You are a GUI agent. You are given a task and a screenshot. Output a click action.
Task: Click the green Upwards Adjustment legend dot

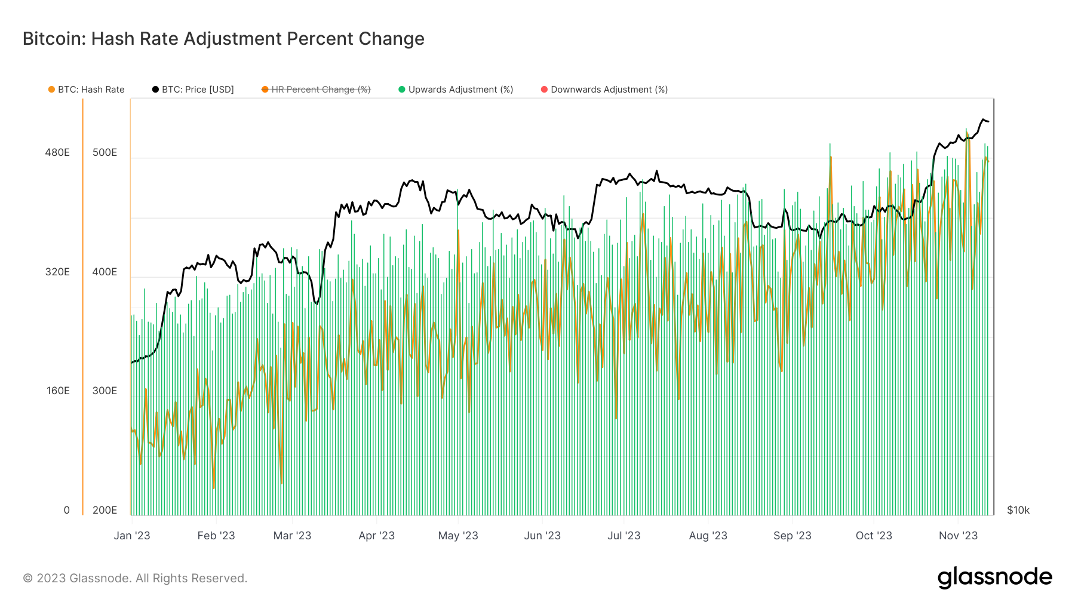[402, 90]
